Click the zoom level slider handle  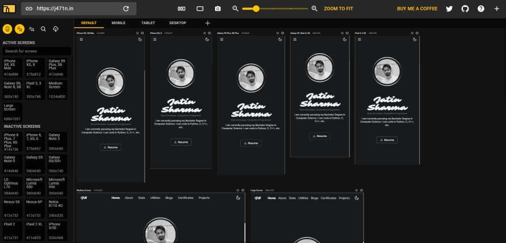coord(256,9)
